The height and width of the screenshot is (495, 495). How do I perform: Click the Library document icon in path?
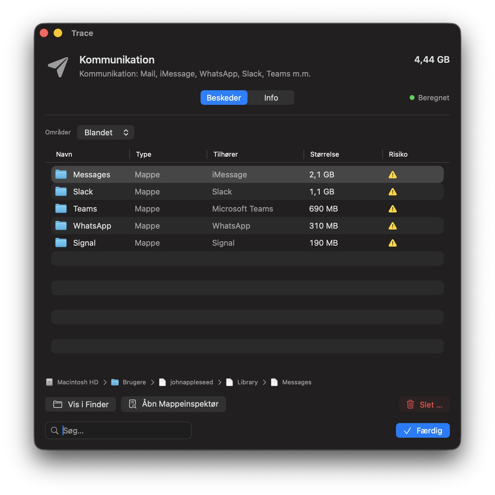click(230, 382)
